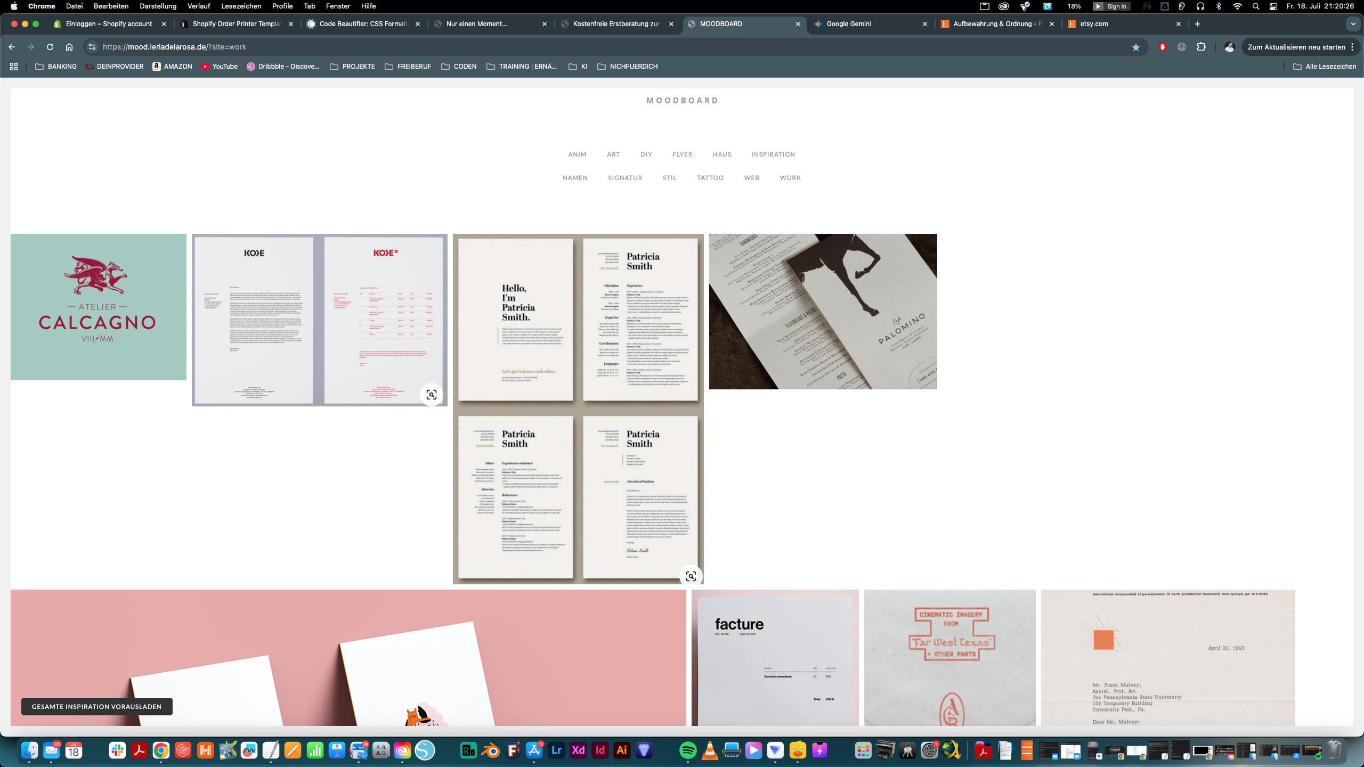Open the WORK category link
1364x767 pixels.
click(x=790, y=178)
